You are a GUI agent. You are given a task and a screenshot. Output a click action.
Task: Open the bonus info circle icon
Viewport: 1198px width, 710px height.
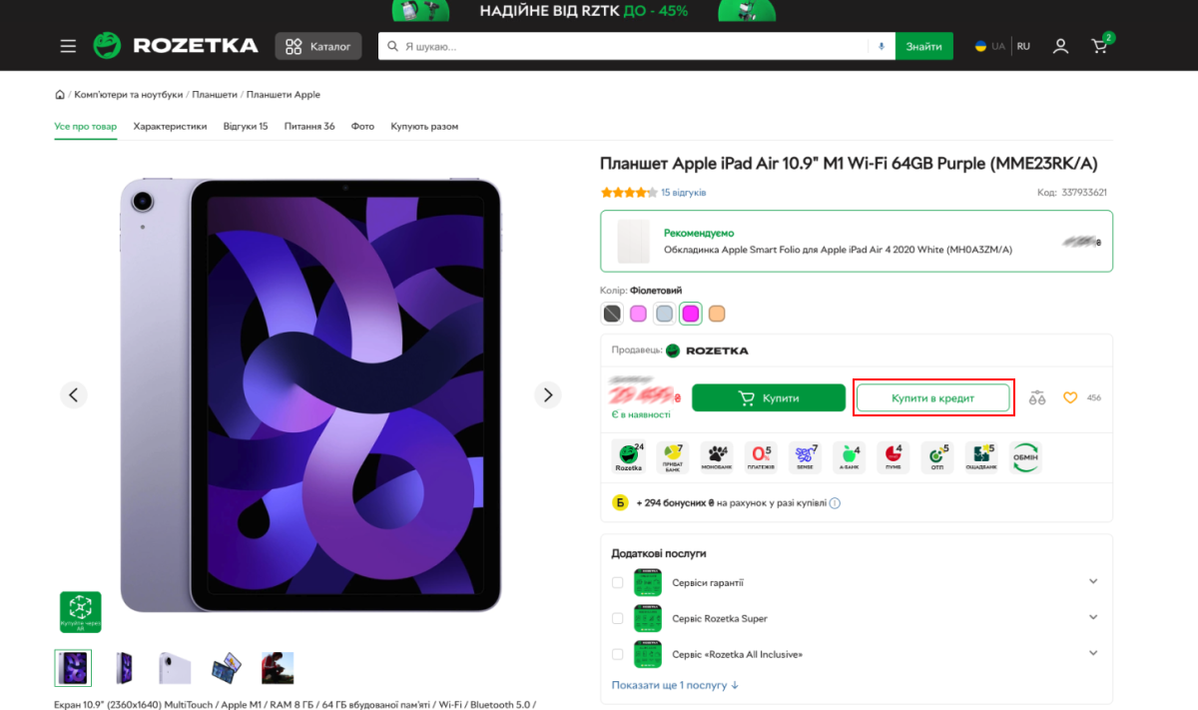coord(835,503)
